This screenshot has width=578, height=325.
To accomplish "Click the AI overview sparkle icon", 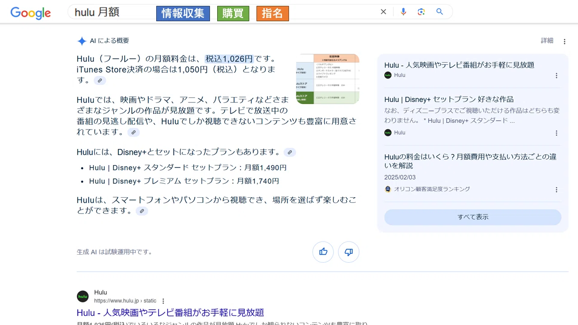I will tap(82, 41).
